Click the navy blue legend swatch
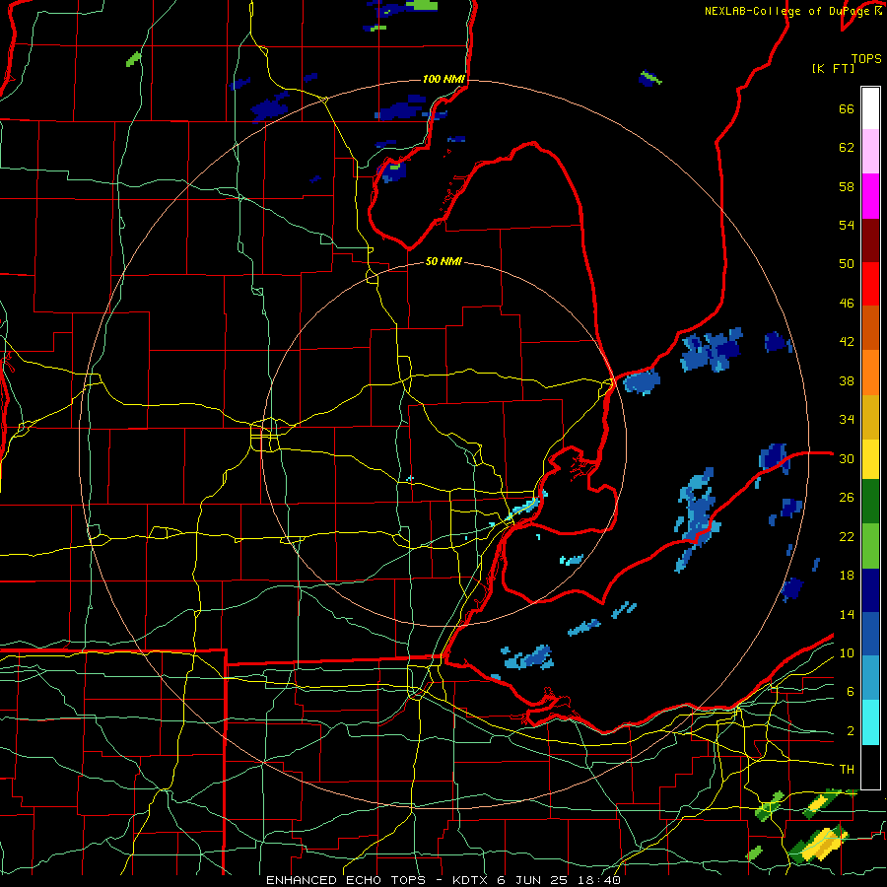The image size is (887, 887). click(870, 590)
